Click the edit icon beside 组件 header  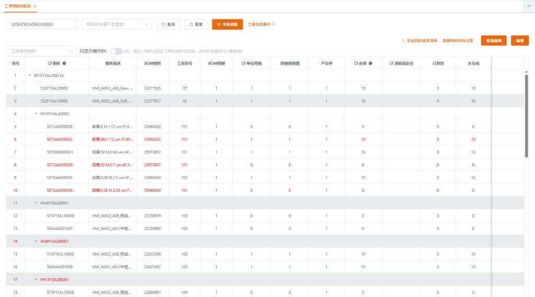tap(50, 63)
